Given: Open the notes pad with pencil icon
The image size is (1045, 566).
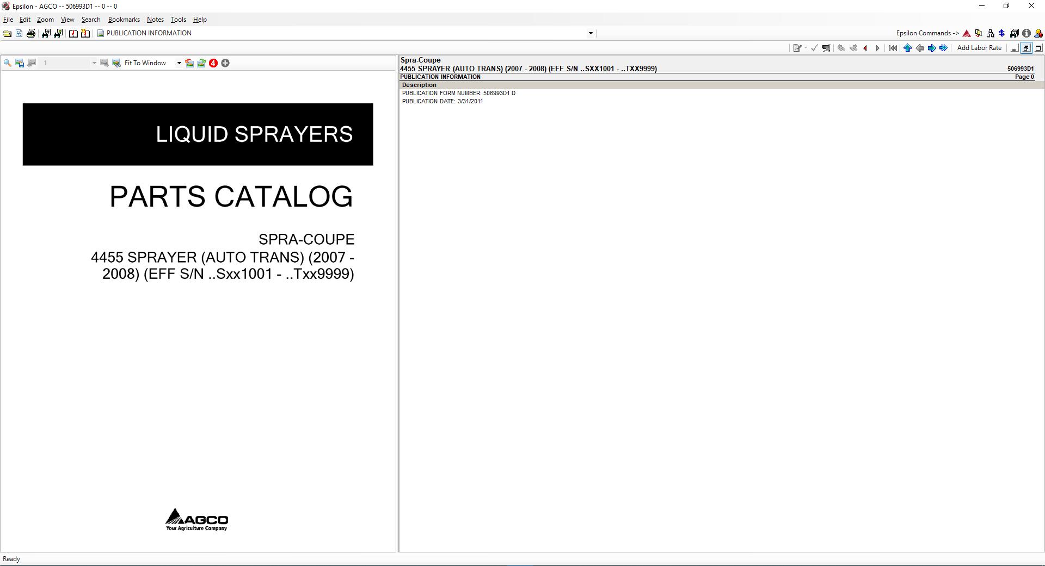Looking at the screenshot, I should [x=797, y=48].
